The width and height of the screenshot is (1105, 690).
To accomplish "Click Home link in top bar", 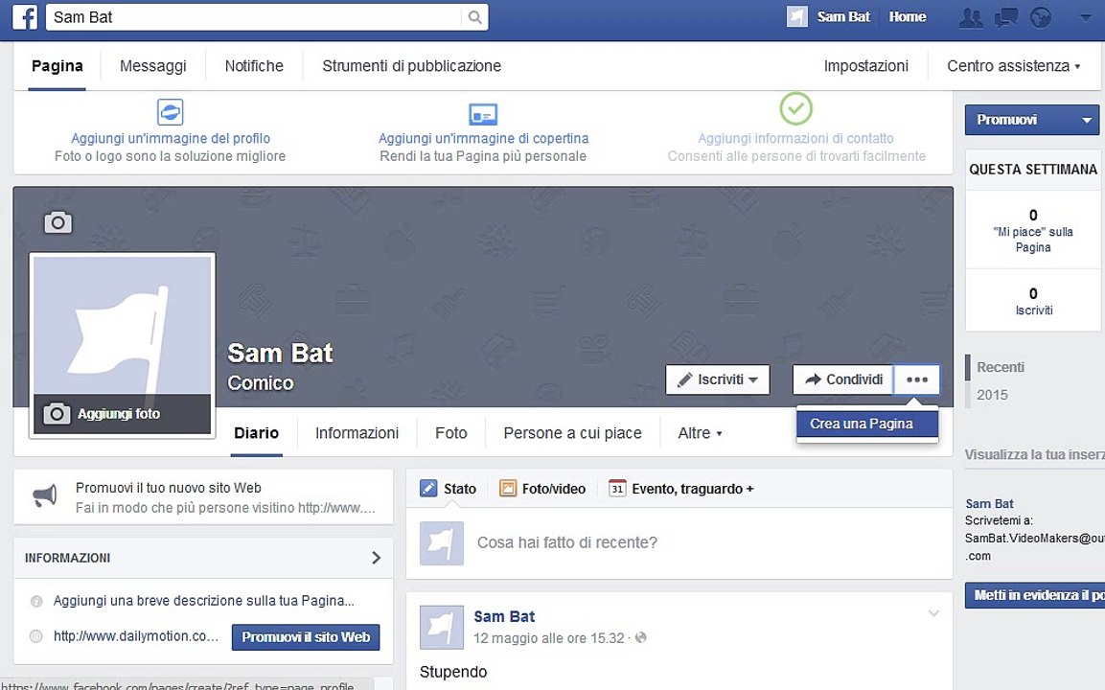I will pos(907,17).
